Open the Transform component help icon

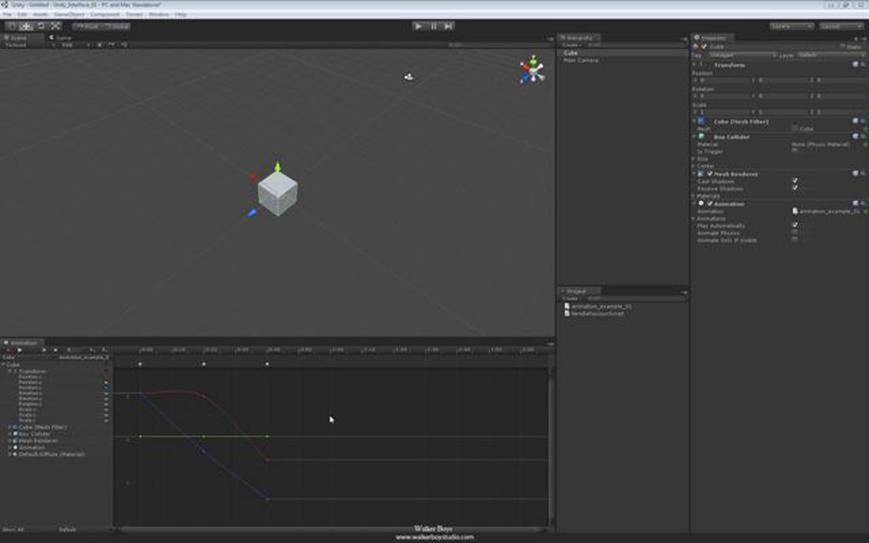pos(855,64)
